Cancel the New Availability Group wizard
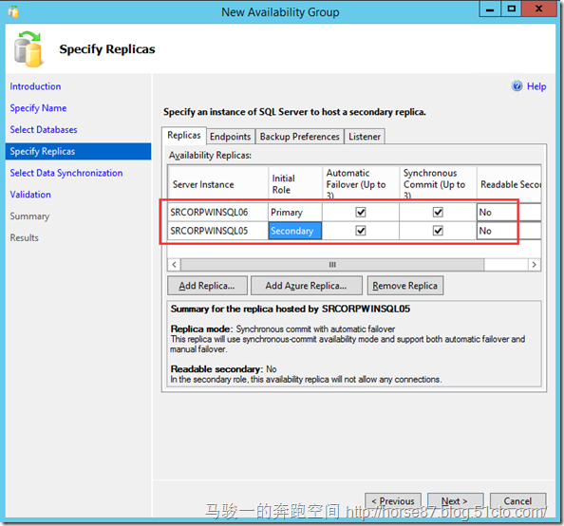 pos(517,500)
